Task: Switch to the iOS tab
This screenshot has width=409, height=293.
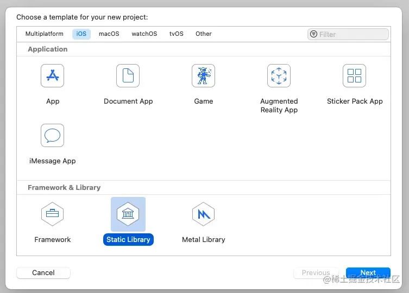Action: pyautogui.click(x=81, y=34)
